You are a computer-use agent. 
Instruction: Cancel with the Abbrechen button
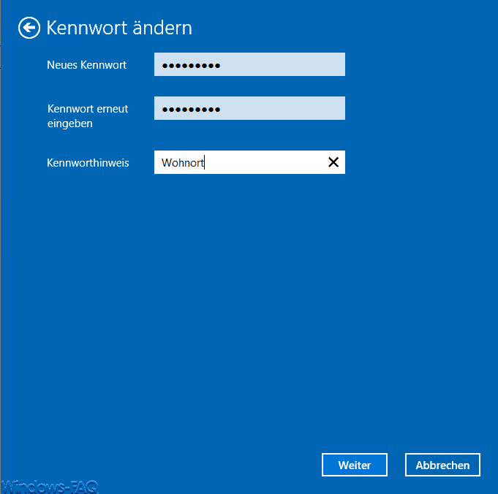pos(442,465)
